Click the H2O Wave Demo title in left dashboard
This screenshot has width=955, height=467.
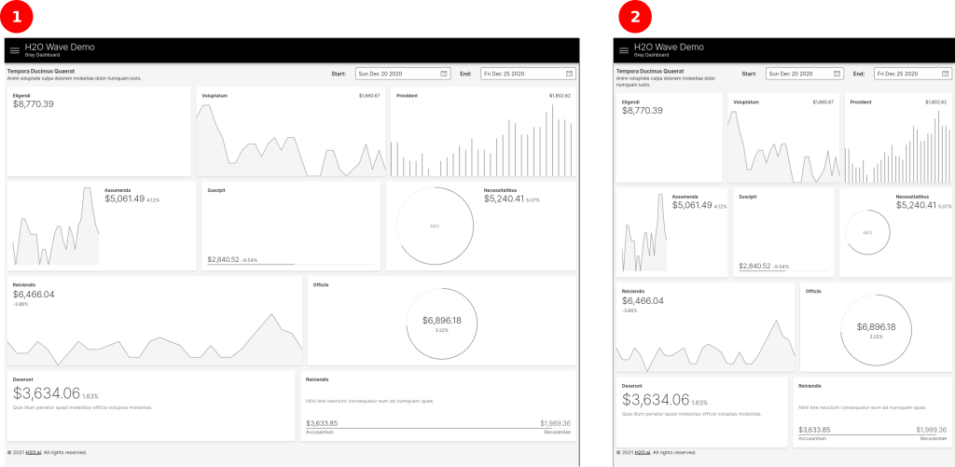[x=60, y=47]
